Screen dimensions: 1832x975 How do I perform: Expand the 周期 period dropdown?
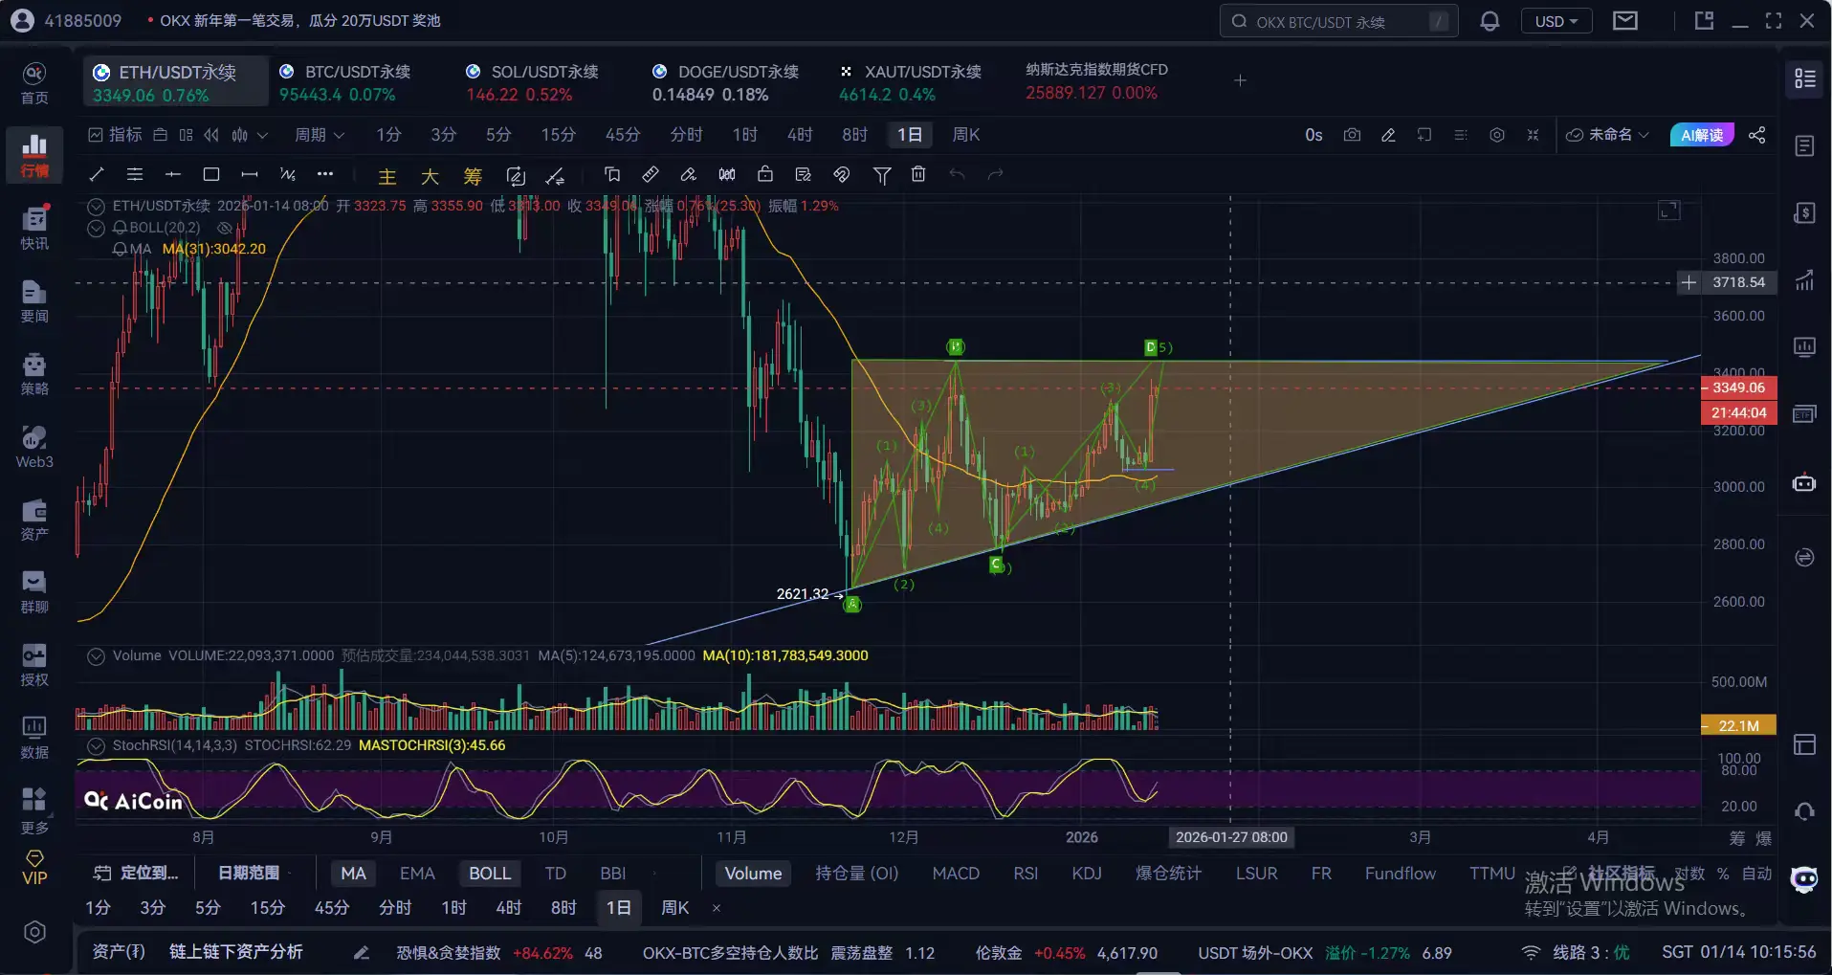[x=320, y=135]
